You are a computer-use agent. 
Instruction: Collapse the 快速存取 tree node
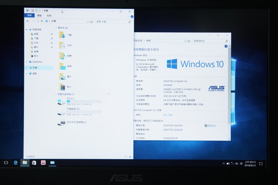(27, 29)
